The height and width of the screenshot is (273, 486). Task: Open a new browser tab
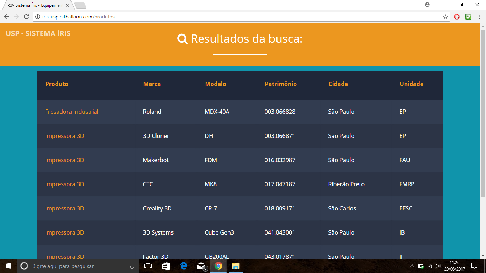coord(80,5)
